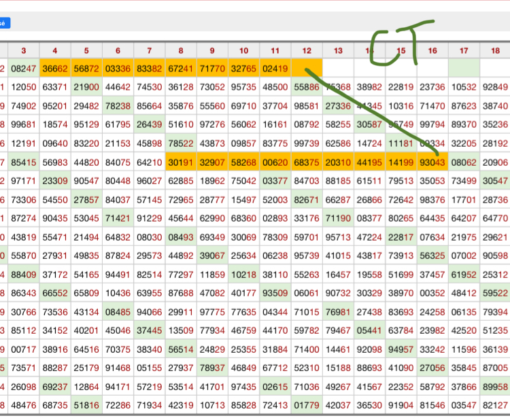Select orange cell 30191
Screen dimensions: 510x420
181,162
